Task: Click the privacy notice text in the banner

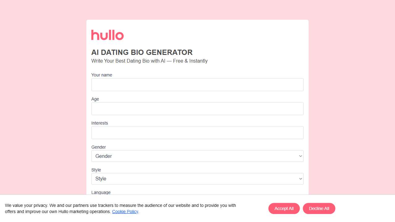Action: pyautogui.click(x=120, y=208)
